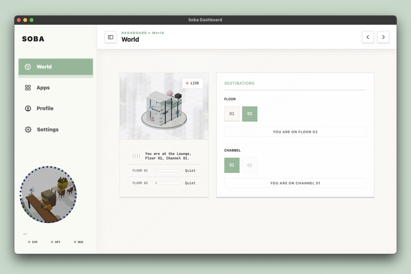Go forward with right chevron button
The width and height of the screenshot is (411, 274).
(383, 37)
